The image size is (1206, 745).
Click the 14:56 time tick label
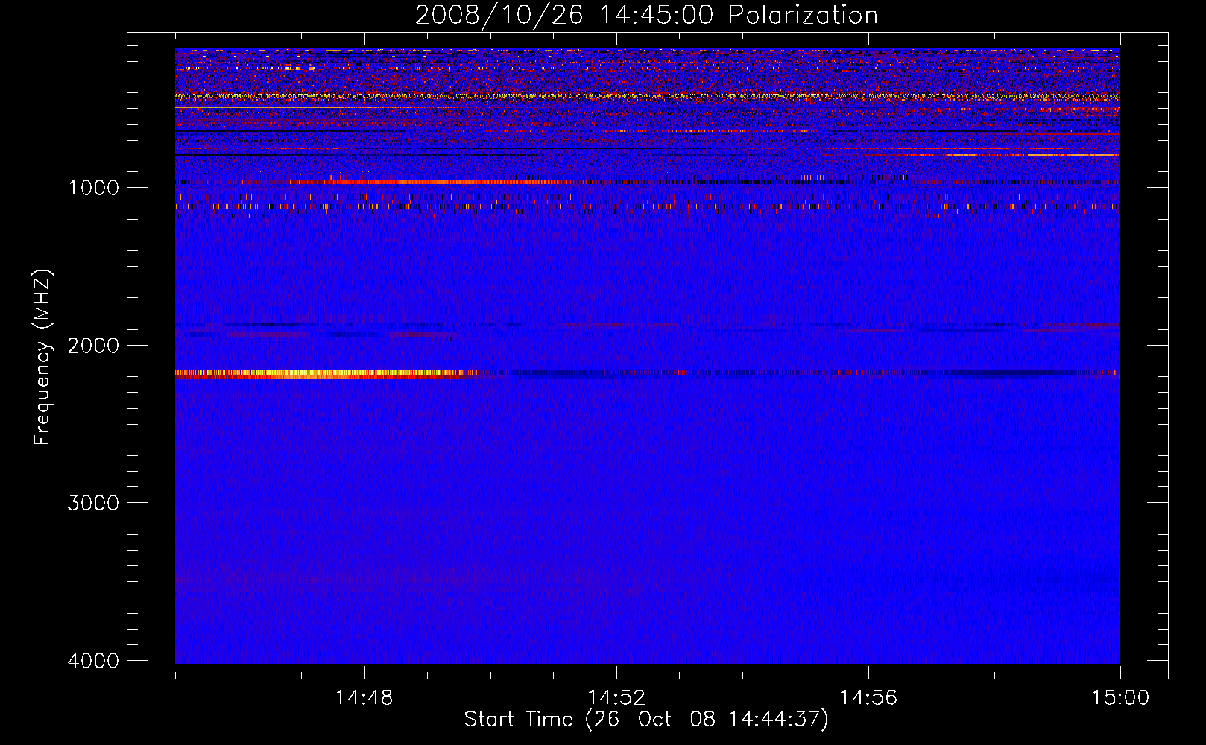[x=868, y=698]
